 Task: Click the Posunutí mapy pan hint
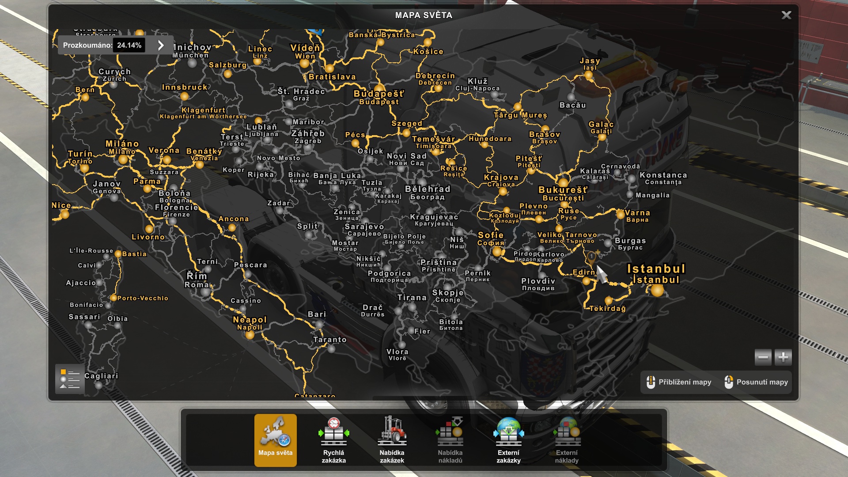tap(756, 382)
